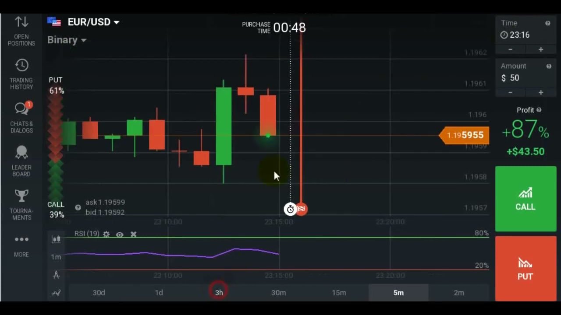The width and height of the screenshot is (561, 315).
Task: Decrease expiration Time with minus
Action: point(510,49)
